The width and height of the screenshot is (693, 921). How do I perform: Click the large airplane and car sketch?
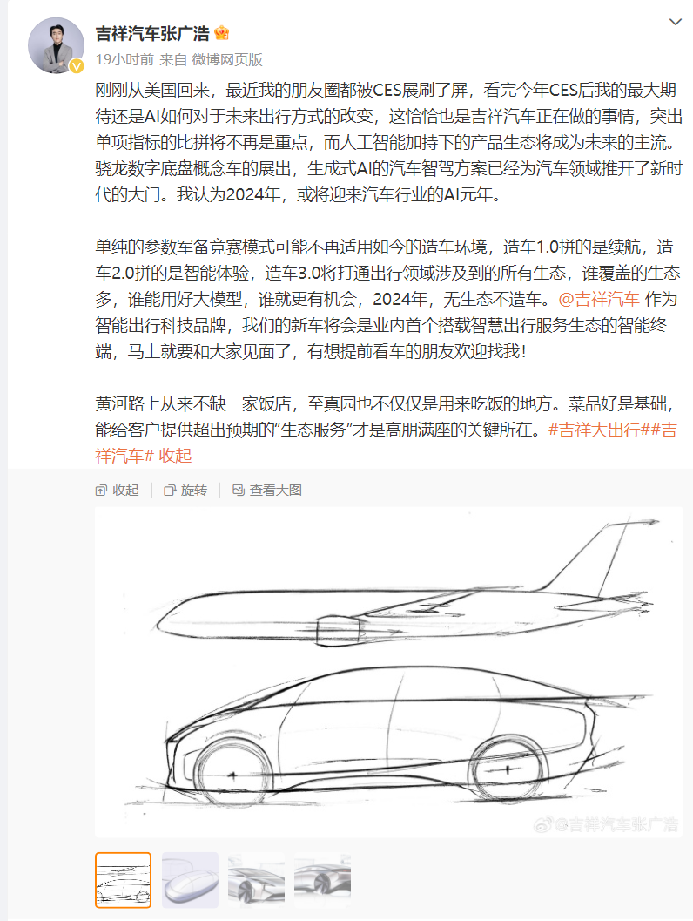point(388,672)
